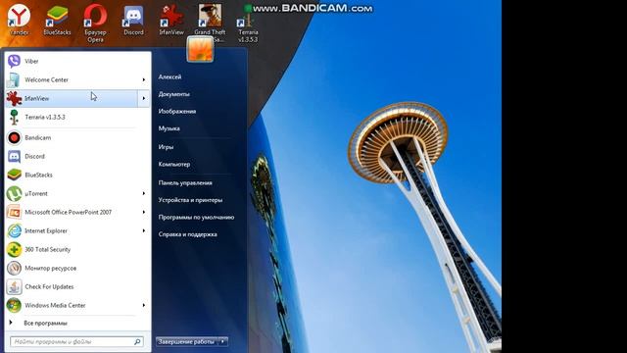Viewport: 627px width, 353px height.
Task: Open Компьютер from Start menu
Action: 174,164
